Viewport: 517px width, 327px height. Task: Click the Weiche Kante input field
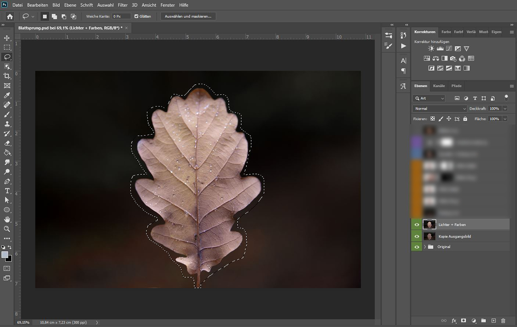click(x=121, y=17)
